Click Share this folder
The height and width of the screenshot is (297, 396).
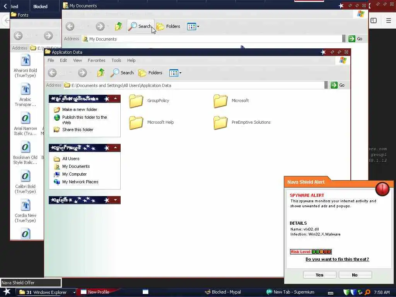point(73,130)
